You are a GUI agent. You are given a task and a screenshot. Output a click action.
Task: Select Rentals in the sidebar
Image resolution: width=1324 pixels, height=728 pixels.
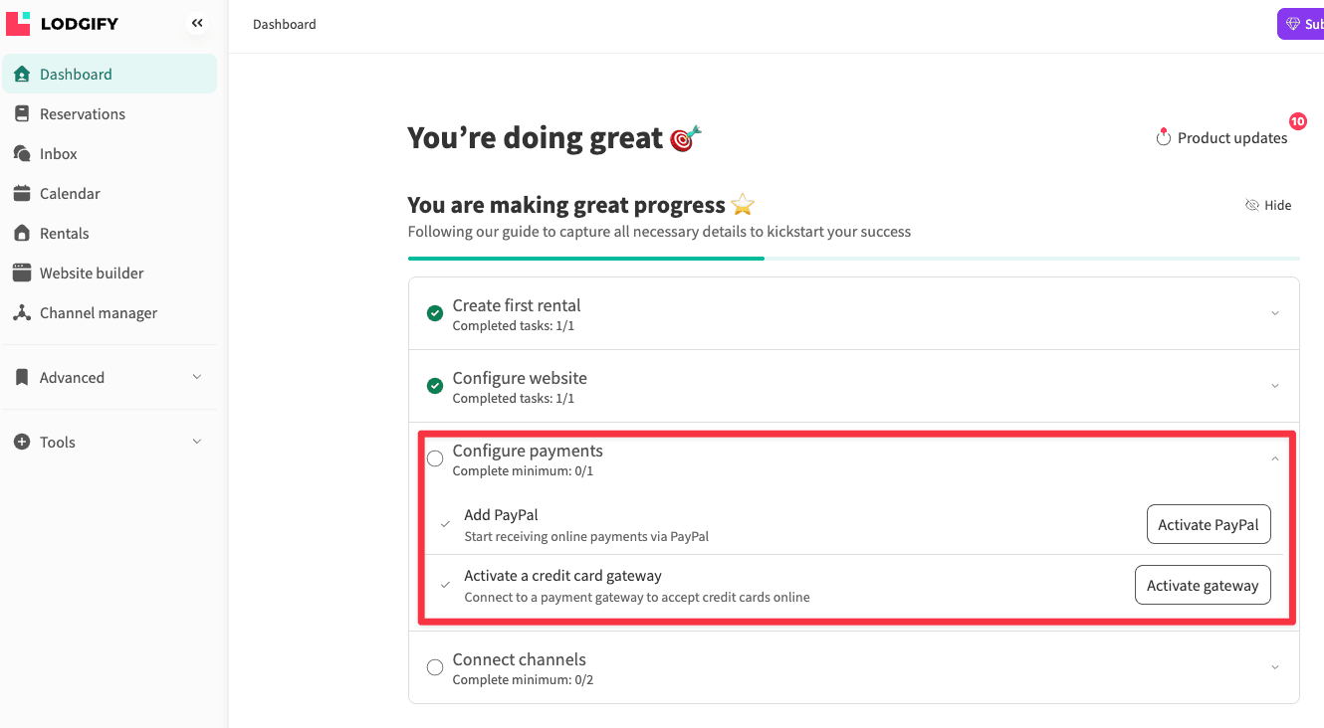pos(63,233)
